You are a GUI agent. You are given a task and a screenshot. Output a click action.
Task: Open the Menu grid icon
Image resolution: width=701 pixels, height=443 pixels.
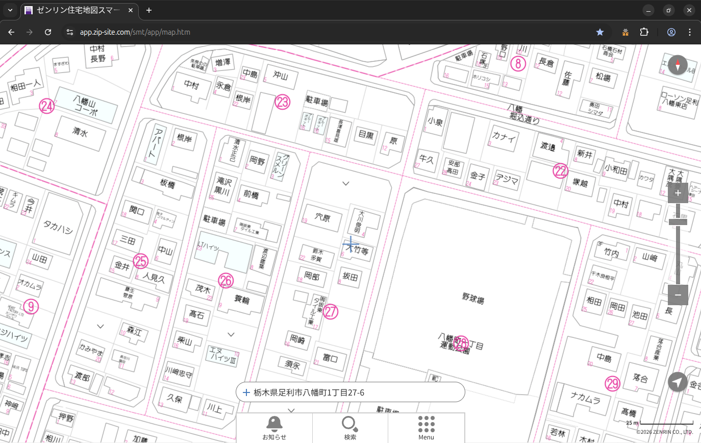(426, 428)
